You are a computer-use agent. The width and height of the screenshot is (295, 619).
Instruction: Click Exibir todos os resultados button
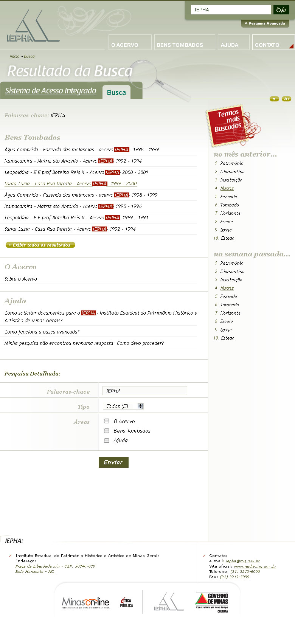(x=40, y=245)
